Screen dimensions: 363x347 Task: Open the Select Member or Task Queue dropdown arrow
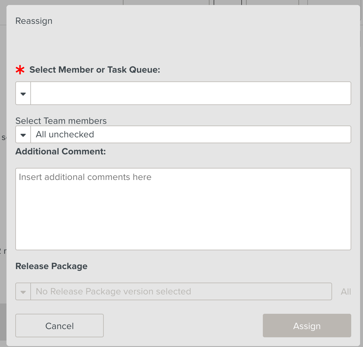tap(23, 94)
